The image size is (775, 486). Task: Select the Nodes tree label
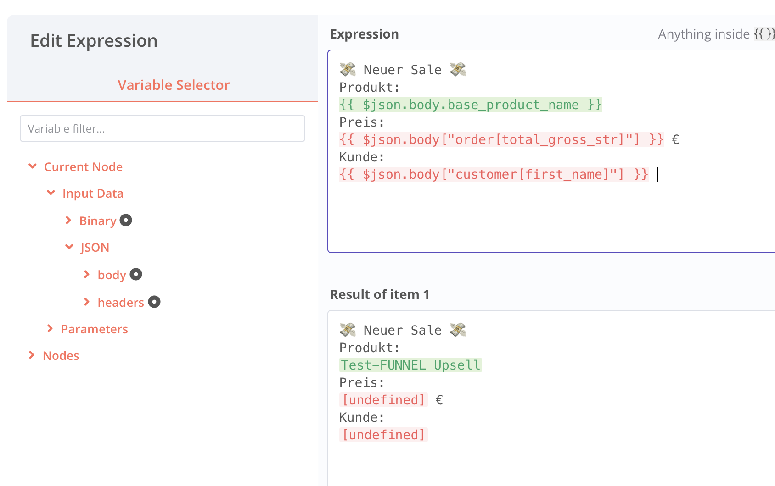[x=61, y=356]
